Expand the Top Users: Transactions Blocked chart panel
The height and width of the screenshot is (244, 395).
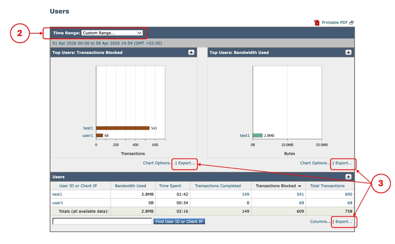click(x=191, y=52)
